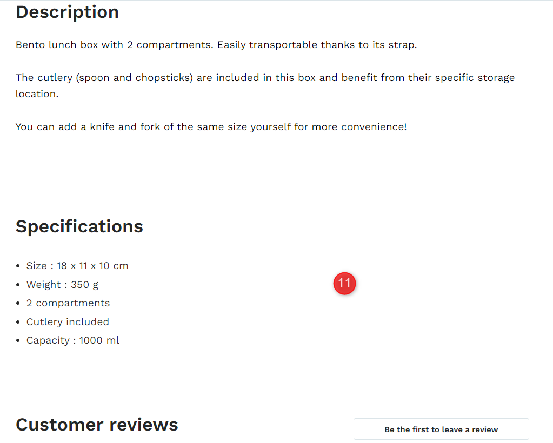This screenshot has width=553, height=443.
Task: Click the 'Weight : 350 g' specification
Action: (x=62, y=284)
